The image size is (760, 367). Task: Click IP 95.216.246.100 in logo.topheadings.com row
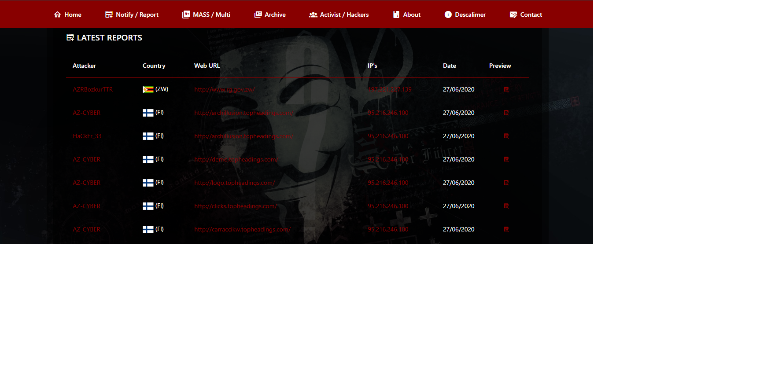(x=388, y=183)
